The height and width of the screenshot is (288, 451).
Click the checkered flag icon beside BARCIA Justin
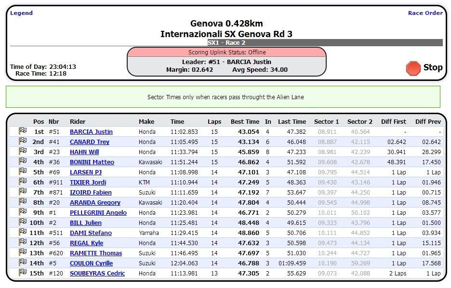click(x=22, y=131)
